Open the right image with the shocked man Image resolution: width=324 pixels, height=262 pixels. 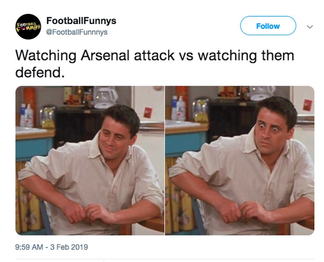pyautogui.click(x=240, y=161)
